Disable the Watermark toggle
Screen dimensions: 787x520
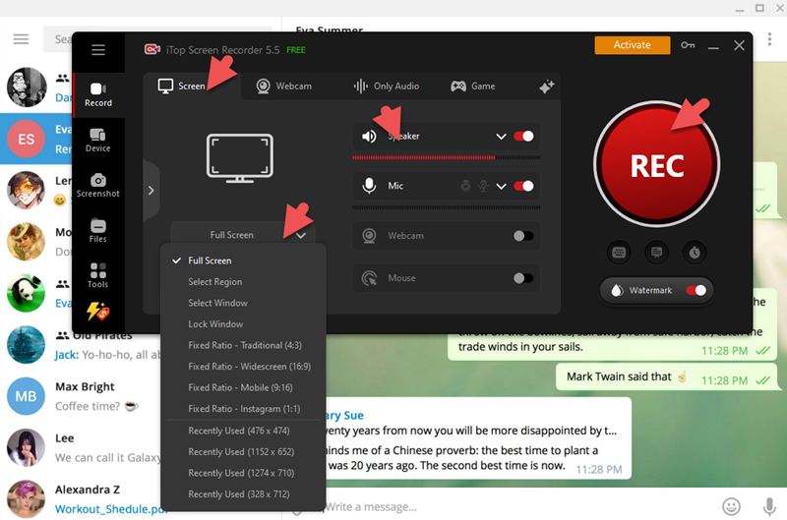click(x=696, y=290)
